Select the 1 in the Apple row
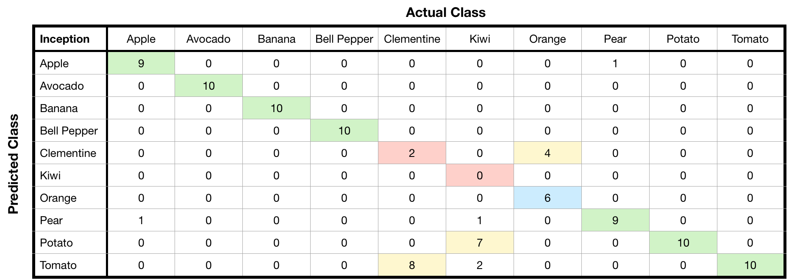 tap(615, 63)
